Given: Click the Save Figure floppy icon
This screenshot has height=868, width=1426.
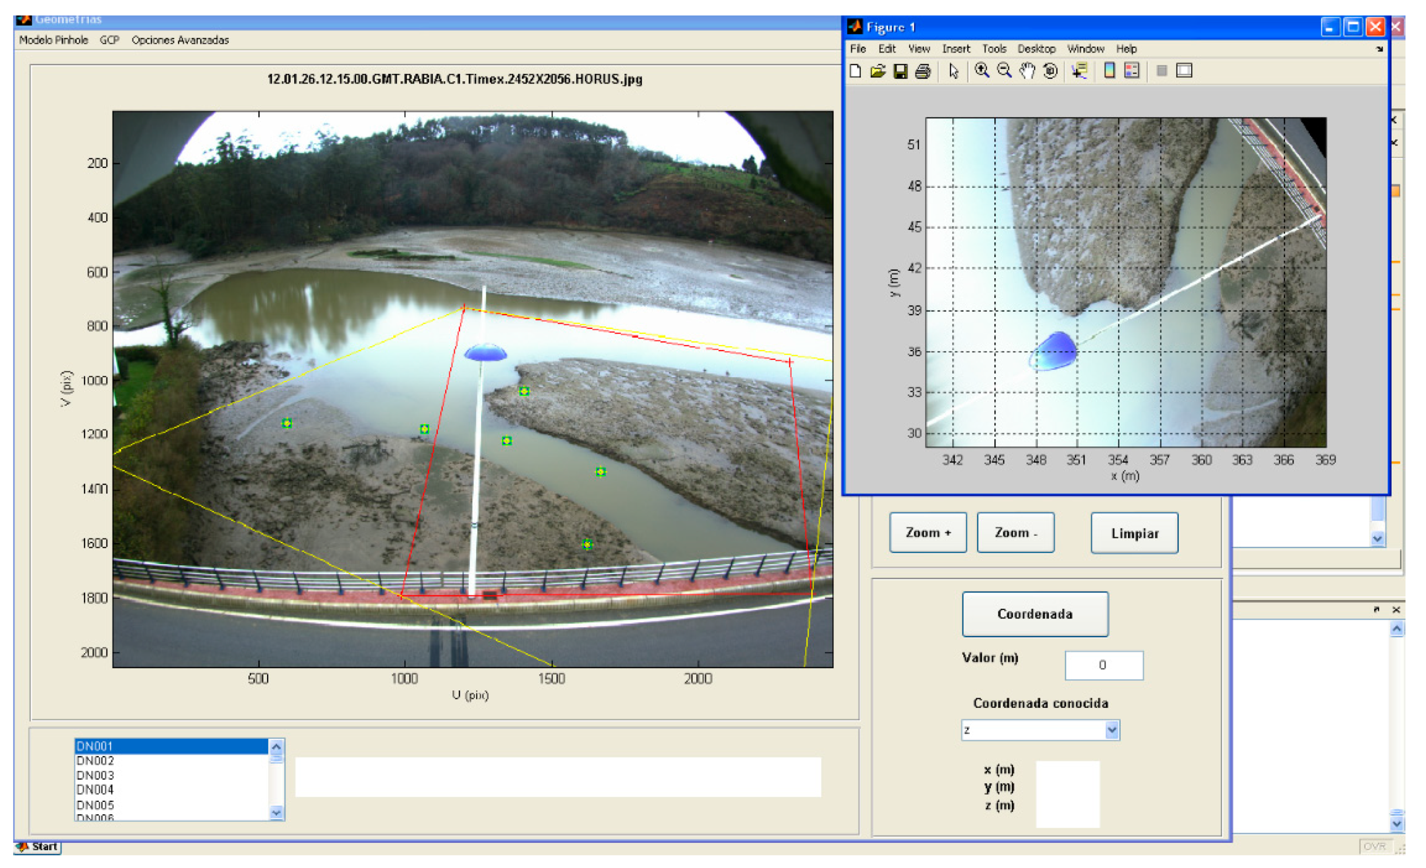Looking at the screenshot, I should click(901, 71).
